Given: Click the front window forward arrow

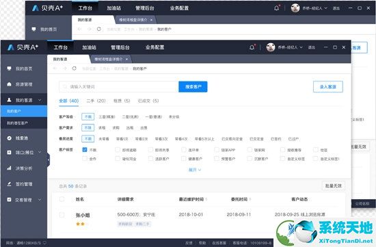Looking at the screenshot, I should [64, 68].
